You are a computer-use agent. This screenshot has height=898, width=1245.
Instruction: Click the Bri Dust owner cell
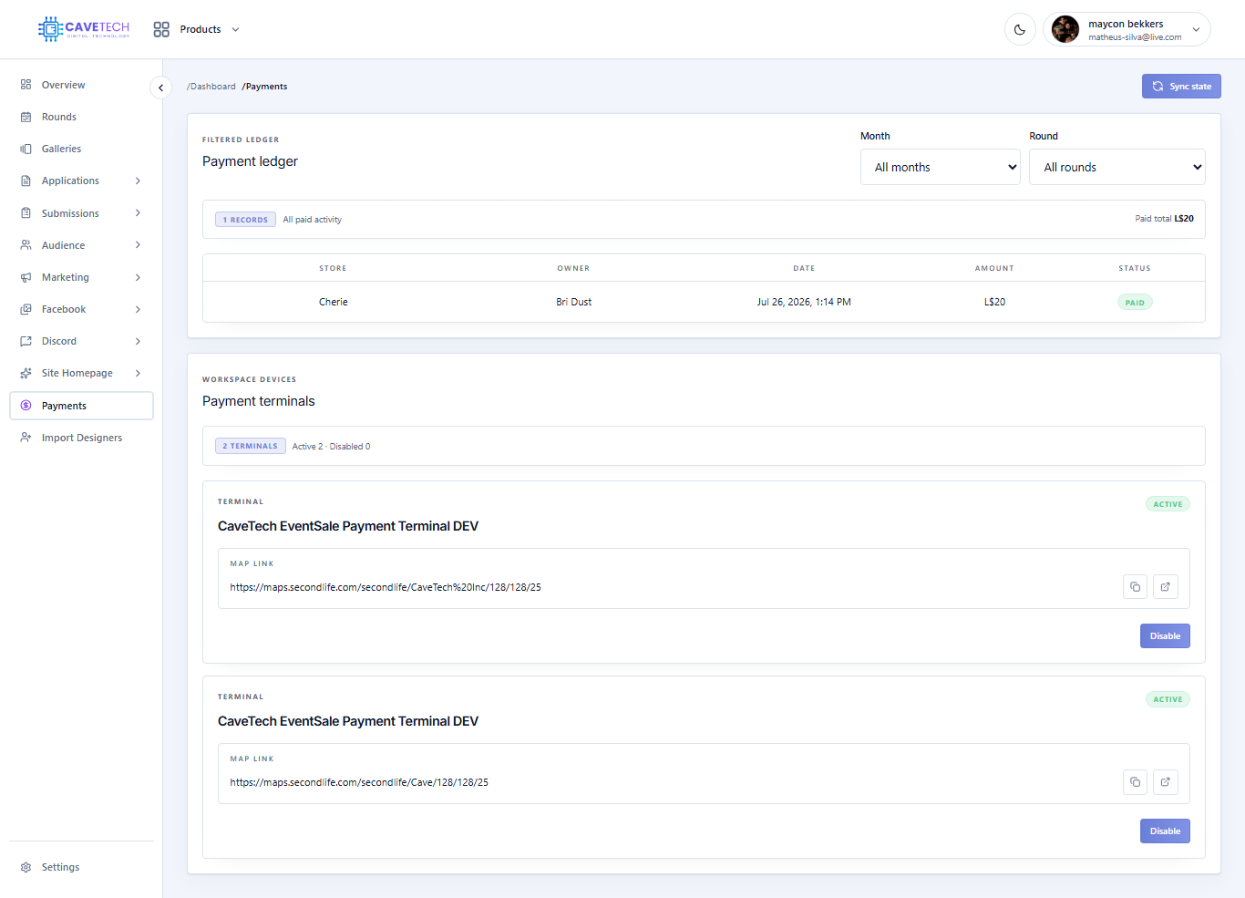click(574, 302)
